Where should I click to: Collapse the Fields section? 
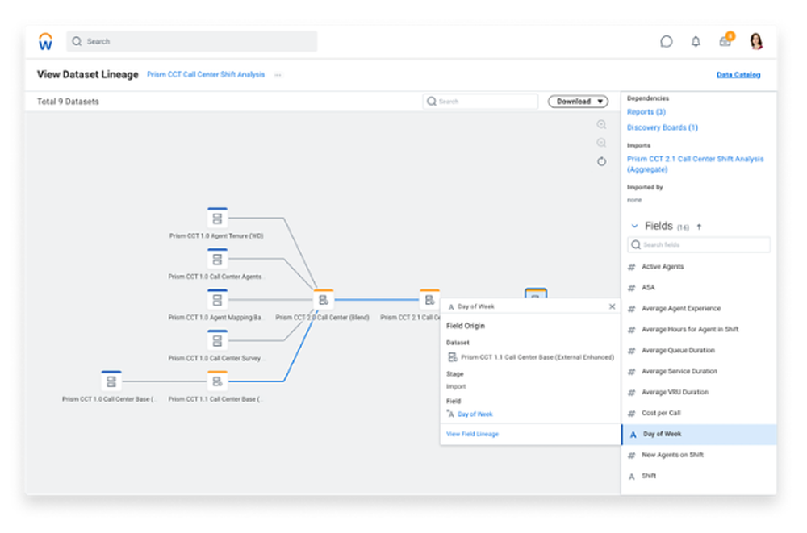[634, 227]
